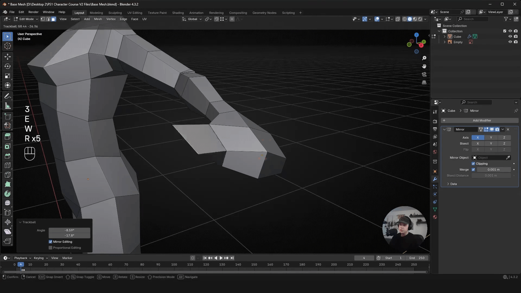
Task: Collapse the Collection in the outliner
Action: tap(439, 31)
